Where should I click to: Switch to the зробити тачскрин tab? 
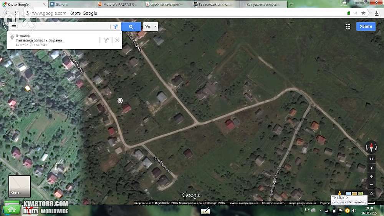click(x=167, y=4)
